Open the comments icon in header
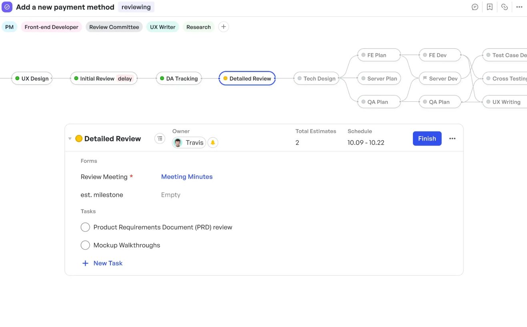527x327 pixels. (x=475, y=7)
